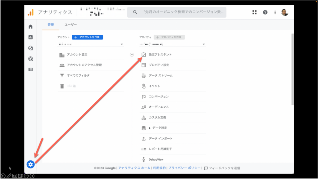The width and height of the screenshot is (318, 179).
Task: Click the オーディエンス person icon
Action: pyautogui.click(x=143, y=107)
